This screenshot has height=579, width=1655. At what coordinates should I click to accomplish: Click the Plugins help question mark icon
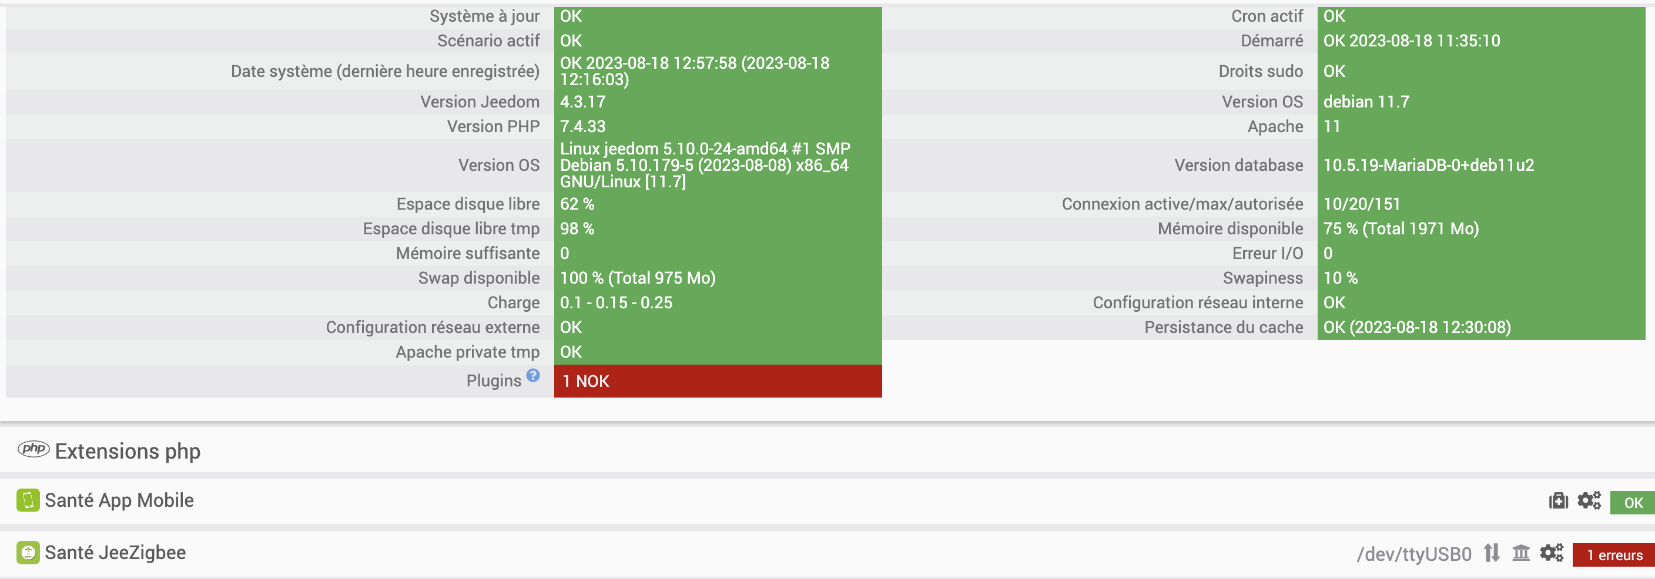pyautogui.click(x=532, y=375)
